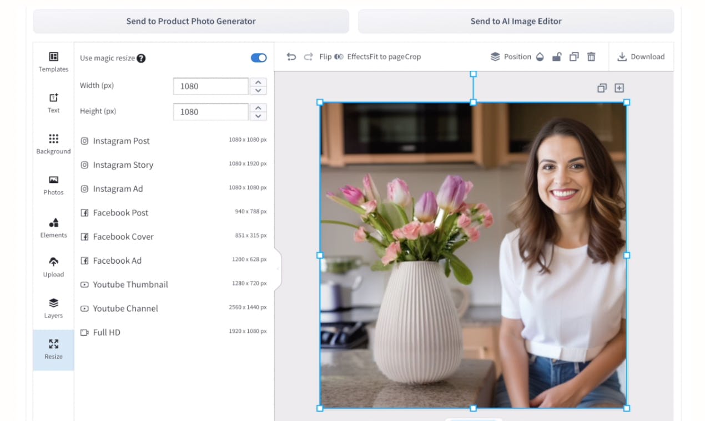705x421 pixels.
Task: Click Fit to page option
Action: [387, 57]
